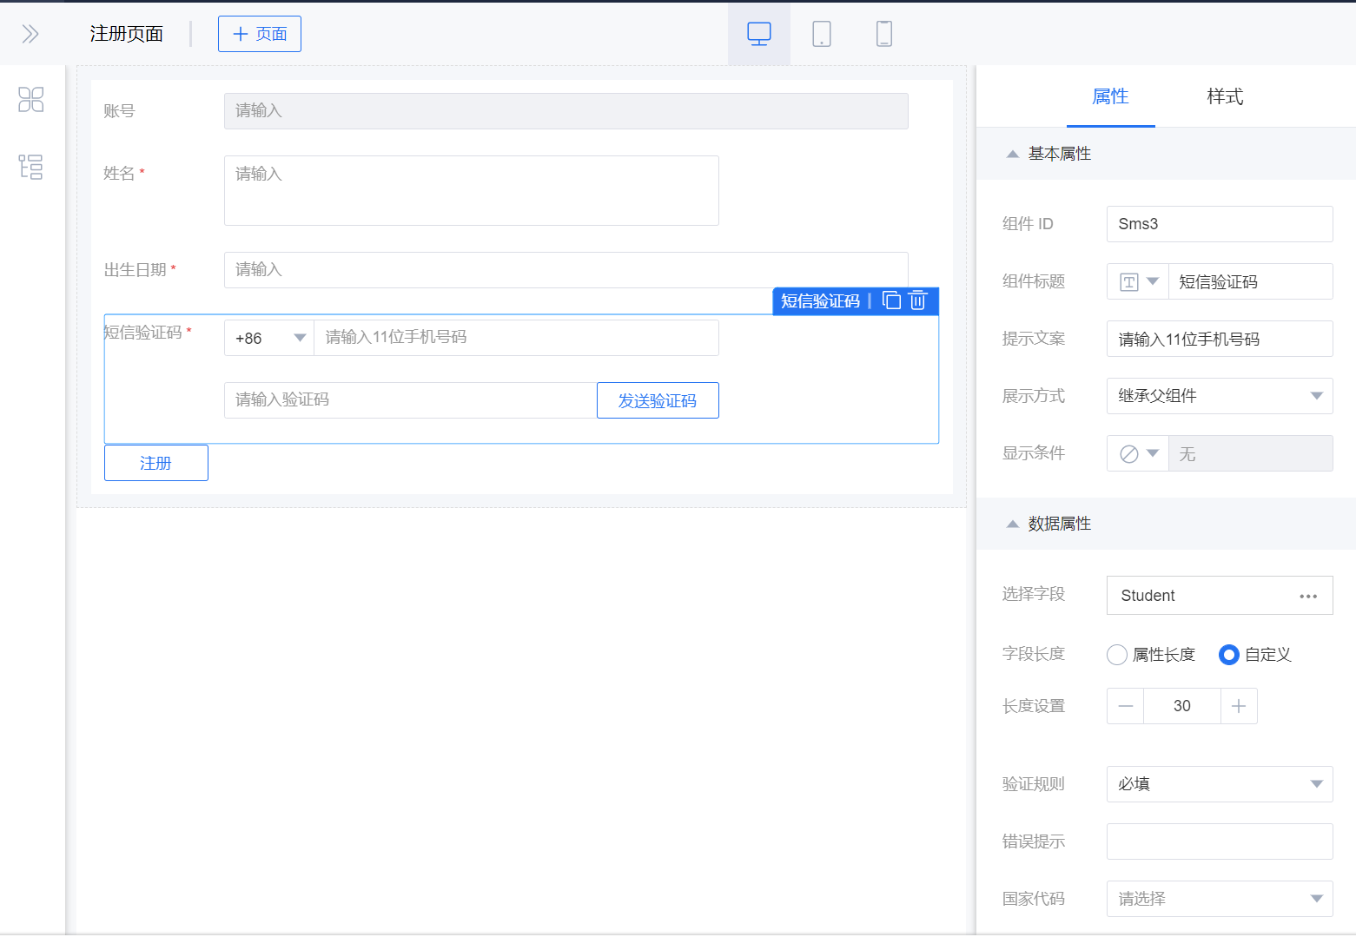Click the 提示文案 text field
1356x937 pixels.
(x=1220, y=339)
